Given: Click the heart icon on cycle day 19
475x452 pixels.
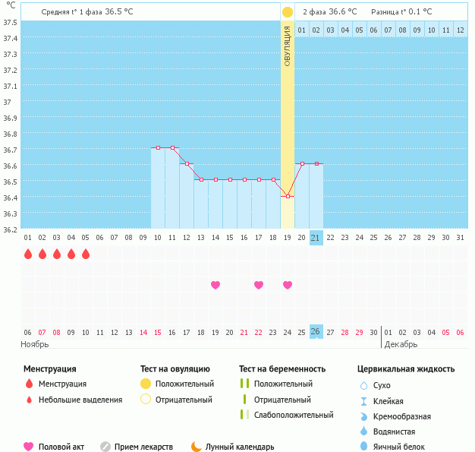Looking at the screenshot, I should click(x=288, y=285).
